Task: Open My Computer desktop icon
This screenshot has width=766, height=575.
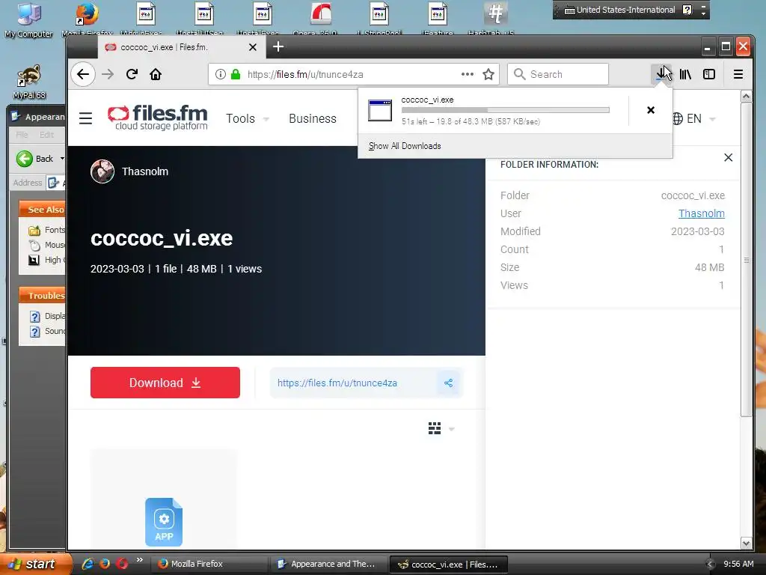Action: [29, 19]
